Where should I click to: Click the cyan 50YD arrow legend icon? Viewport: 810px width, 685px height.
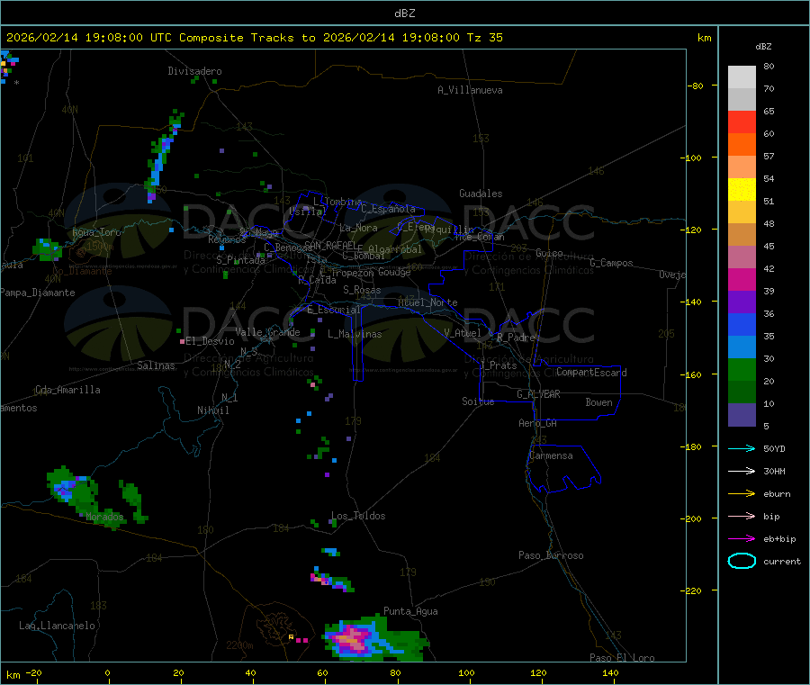click(x=742, y=448)
